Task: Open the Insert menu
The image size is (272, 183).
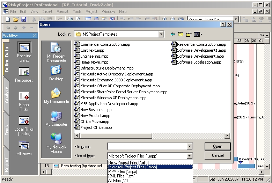Action: coord(47,12)
